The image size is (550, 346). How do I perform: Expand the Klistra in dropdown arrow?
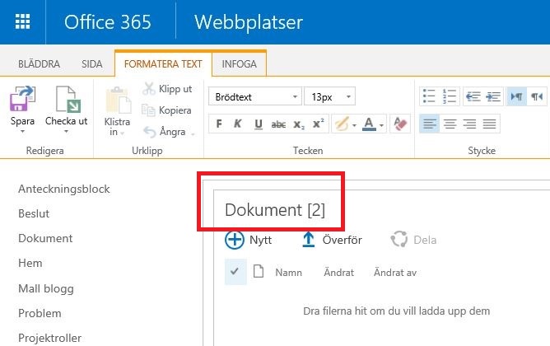point(123,133)
